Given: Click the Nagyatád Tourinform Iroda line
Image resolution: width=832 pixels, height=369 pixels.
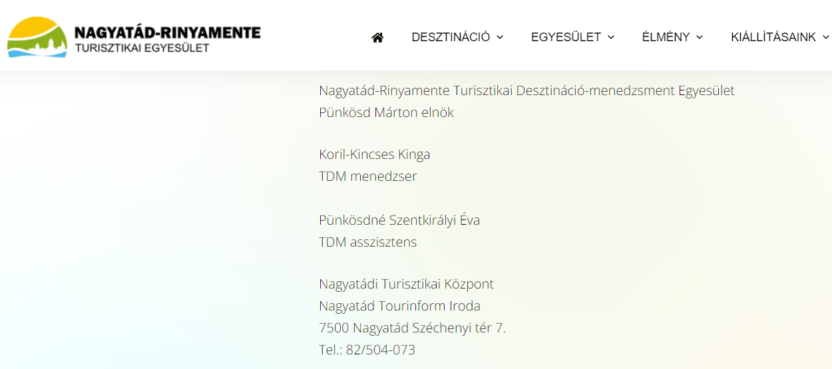Looking at the screenshot, I should click(x=399, y=306).
